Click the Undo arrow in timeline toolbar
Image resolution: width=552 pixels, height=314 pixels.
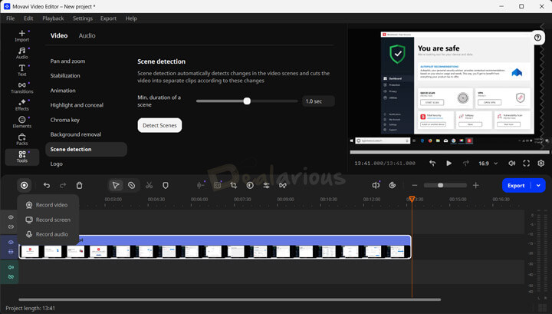tap(47, 185)
